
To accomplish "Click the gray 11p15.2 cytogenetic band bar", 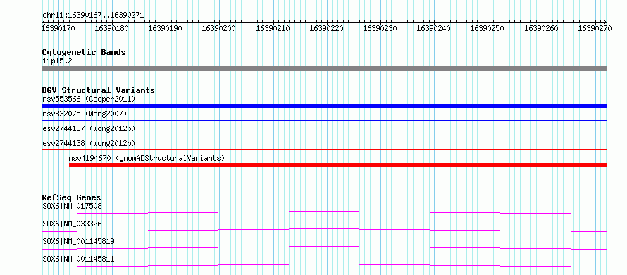I will 324,68.
